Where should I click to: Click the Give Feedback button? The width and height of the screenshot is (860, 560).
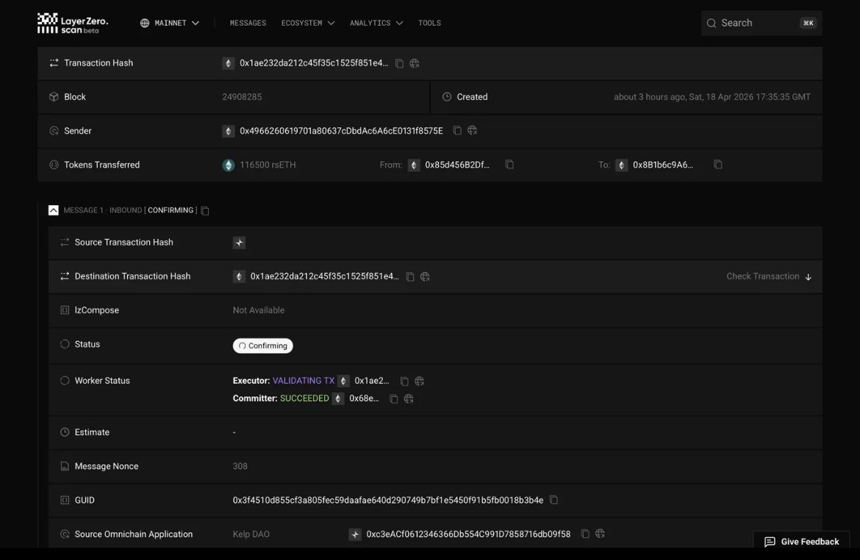point(801,542)
